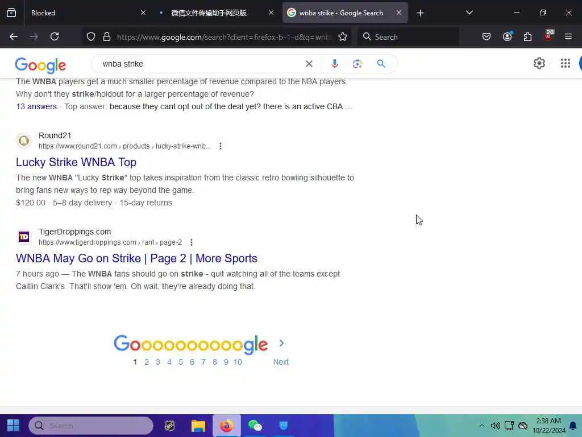Switch to Firefox taskbar icon
This screenshot has width=582, height=437.
[x=226, y=426]
